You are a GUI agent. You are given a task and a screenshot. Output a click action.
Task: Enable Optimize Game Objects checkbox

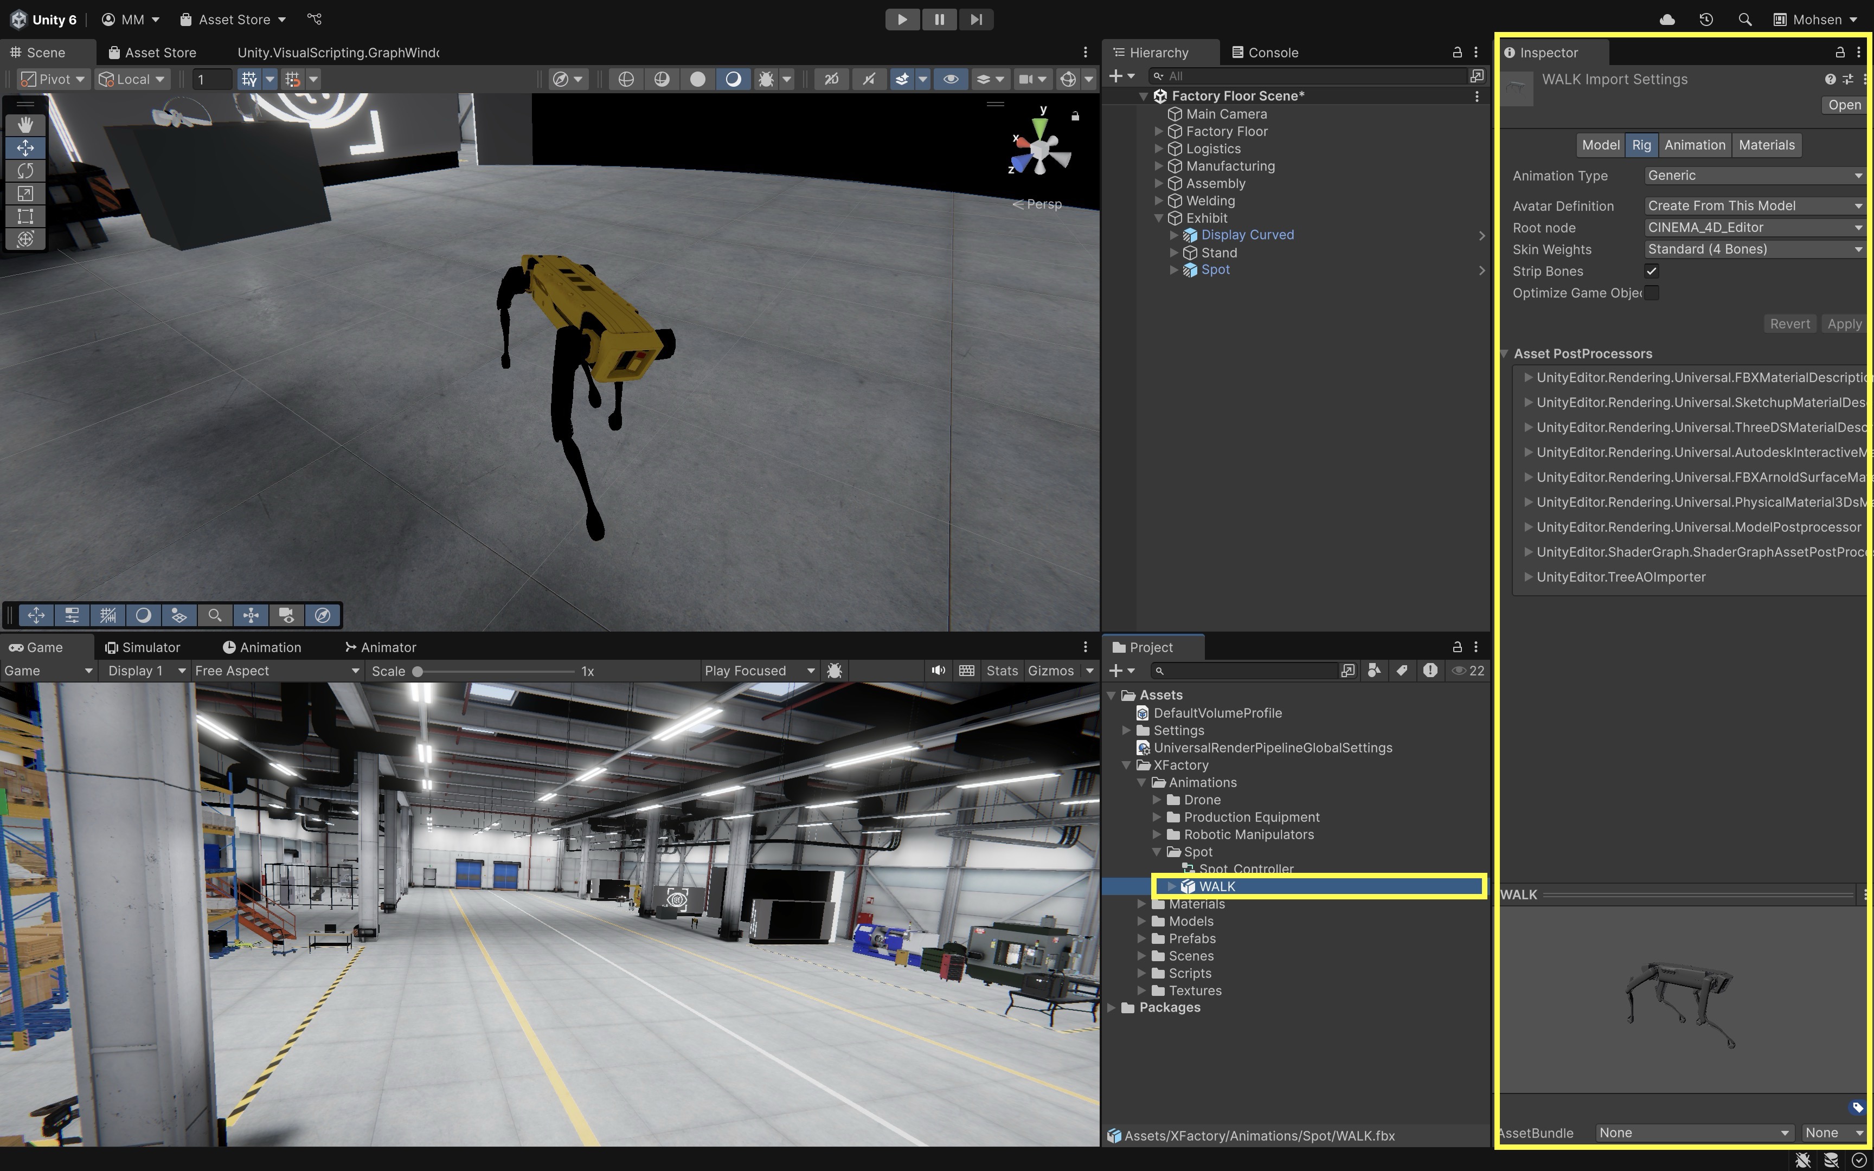[1651, 293]
